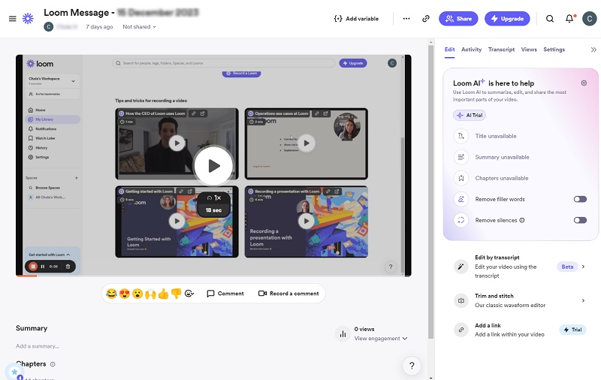Click the Summary unavailable icon
601x380 pixels.
pos(461,157)
